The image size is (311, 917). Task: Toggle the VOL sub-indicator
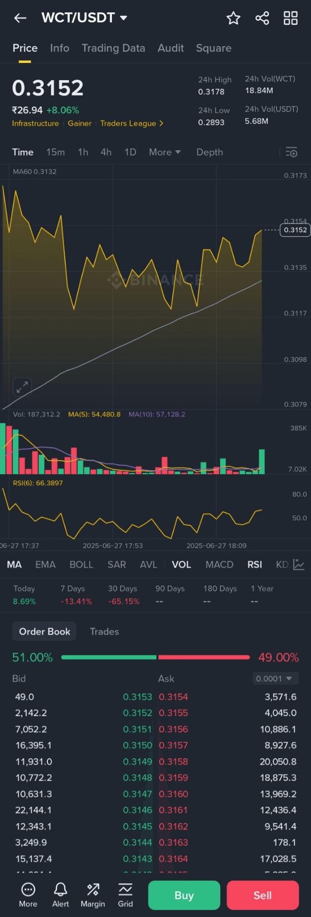coord(181,564)
